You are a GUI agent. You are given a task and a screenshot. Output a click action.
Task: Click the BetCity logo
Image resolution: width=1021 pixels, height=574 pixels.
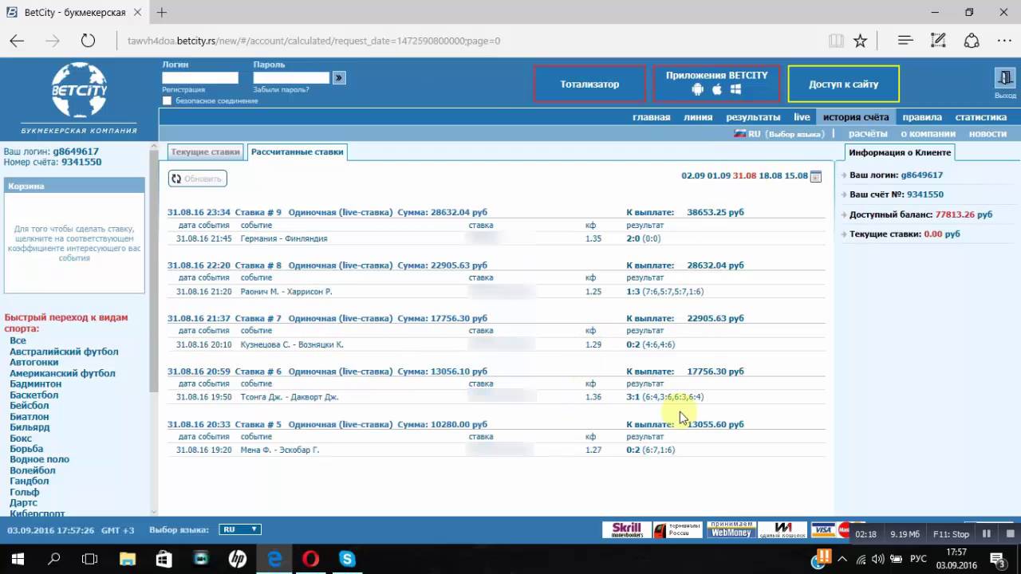[x=79, y=92]
